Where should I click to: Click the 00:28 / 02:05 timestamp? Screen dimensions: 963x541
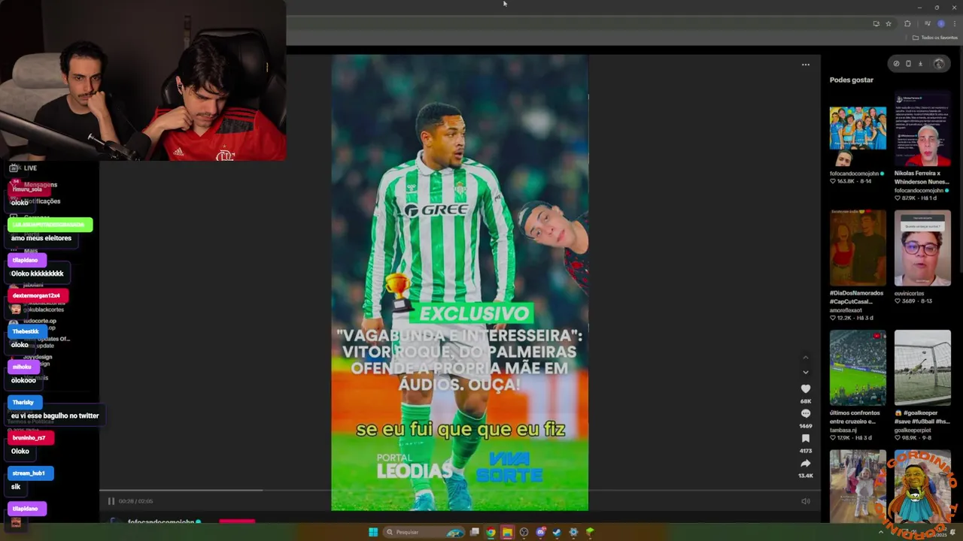pyautogui.click(x=135, y=501)
